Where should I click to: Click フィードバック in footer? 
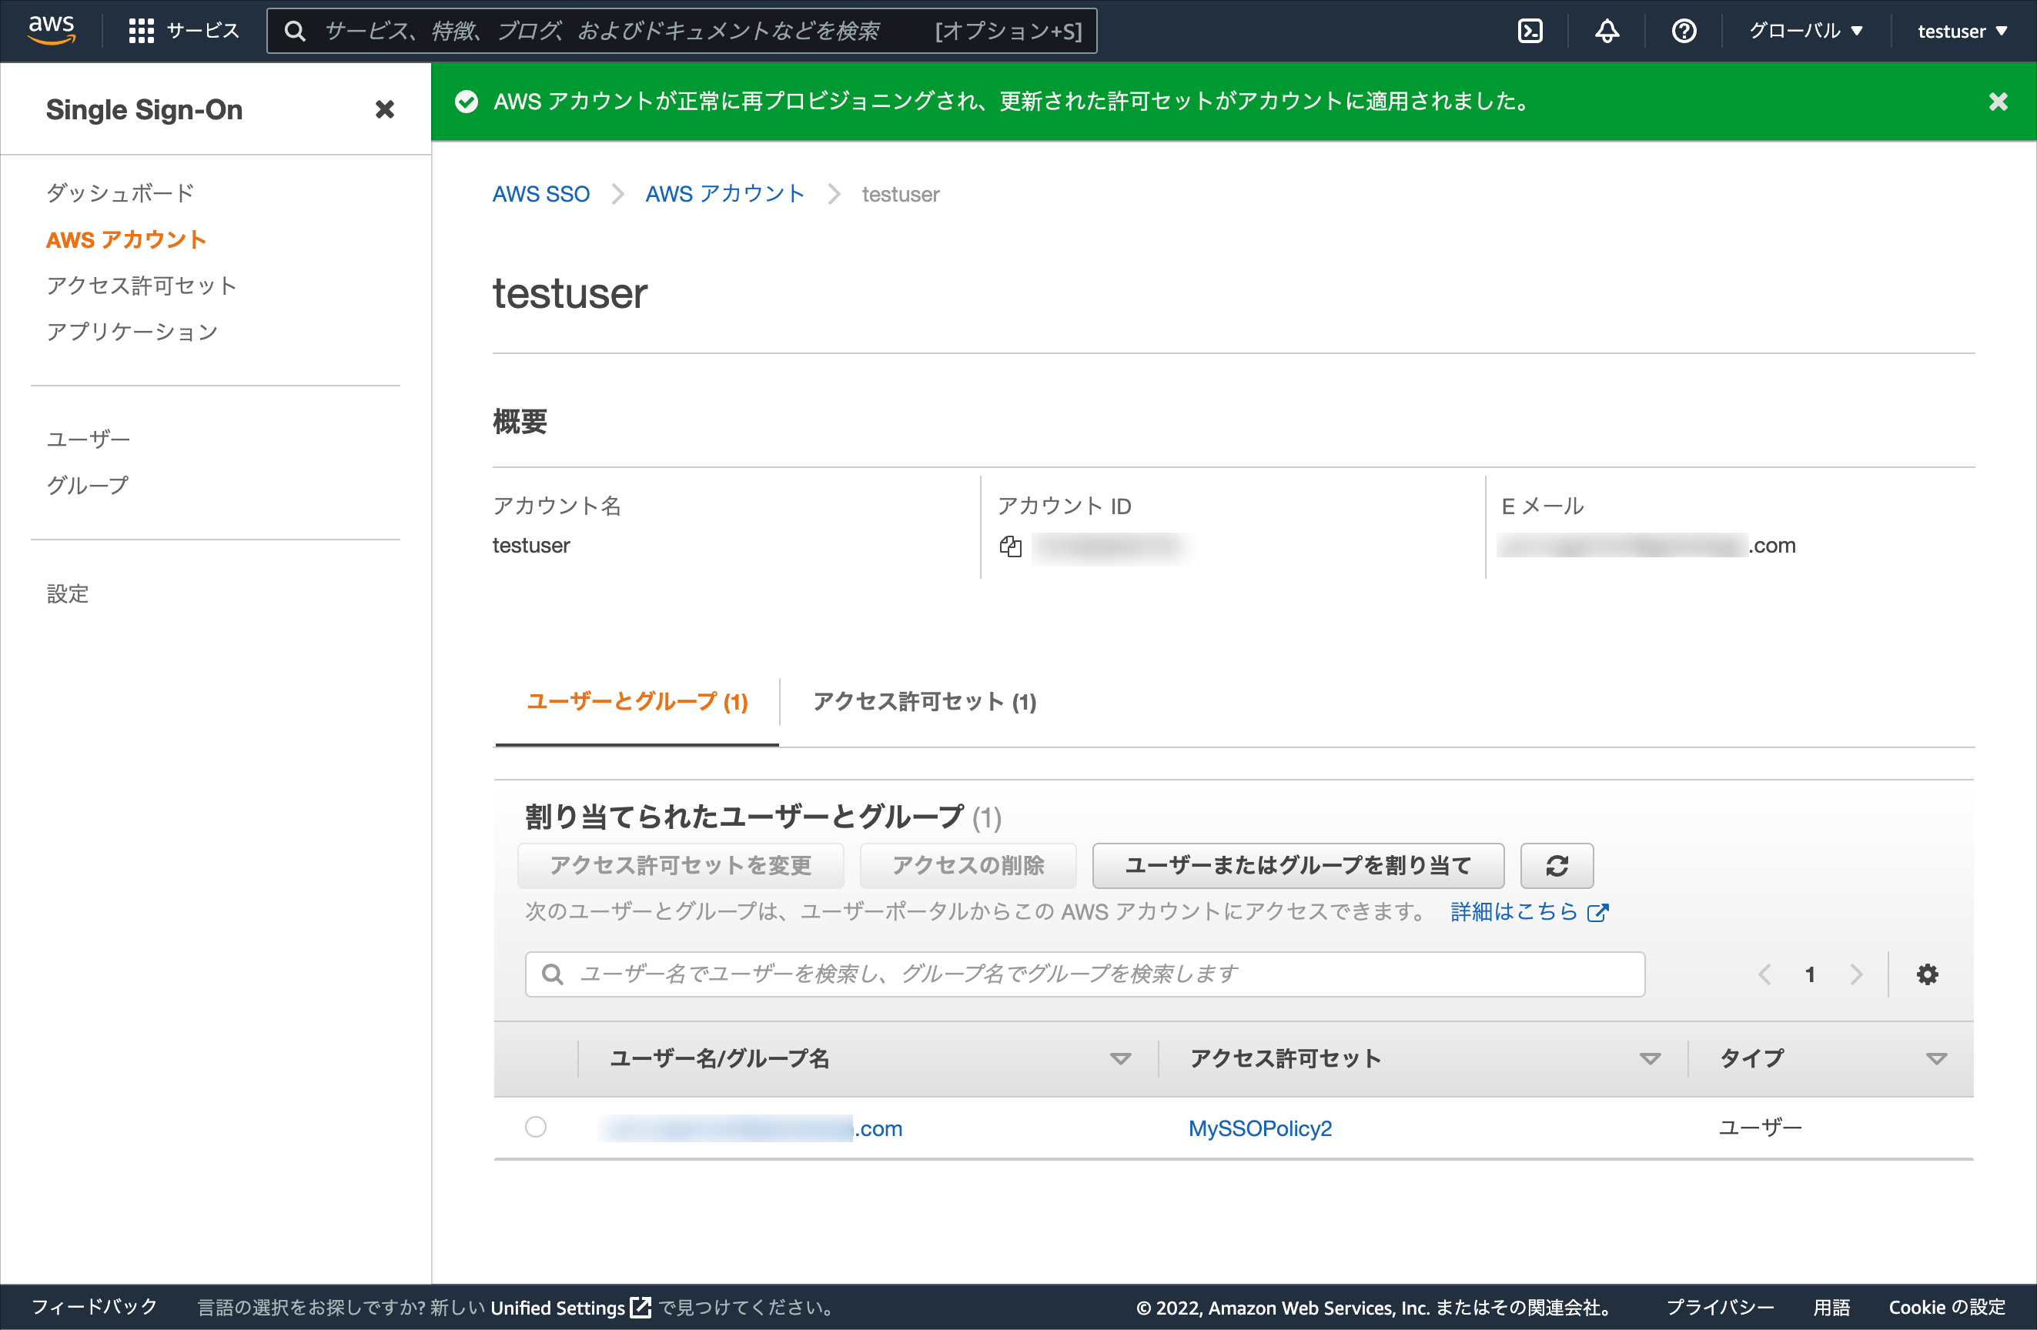point(94,1307)
